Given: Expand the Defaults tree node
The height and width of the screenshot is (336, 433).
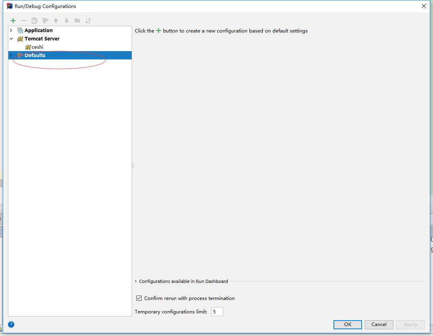Looking at the screenshot, I should (x=11, y=55).
